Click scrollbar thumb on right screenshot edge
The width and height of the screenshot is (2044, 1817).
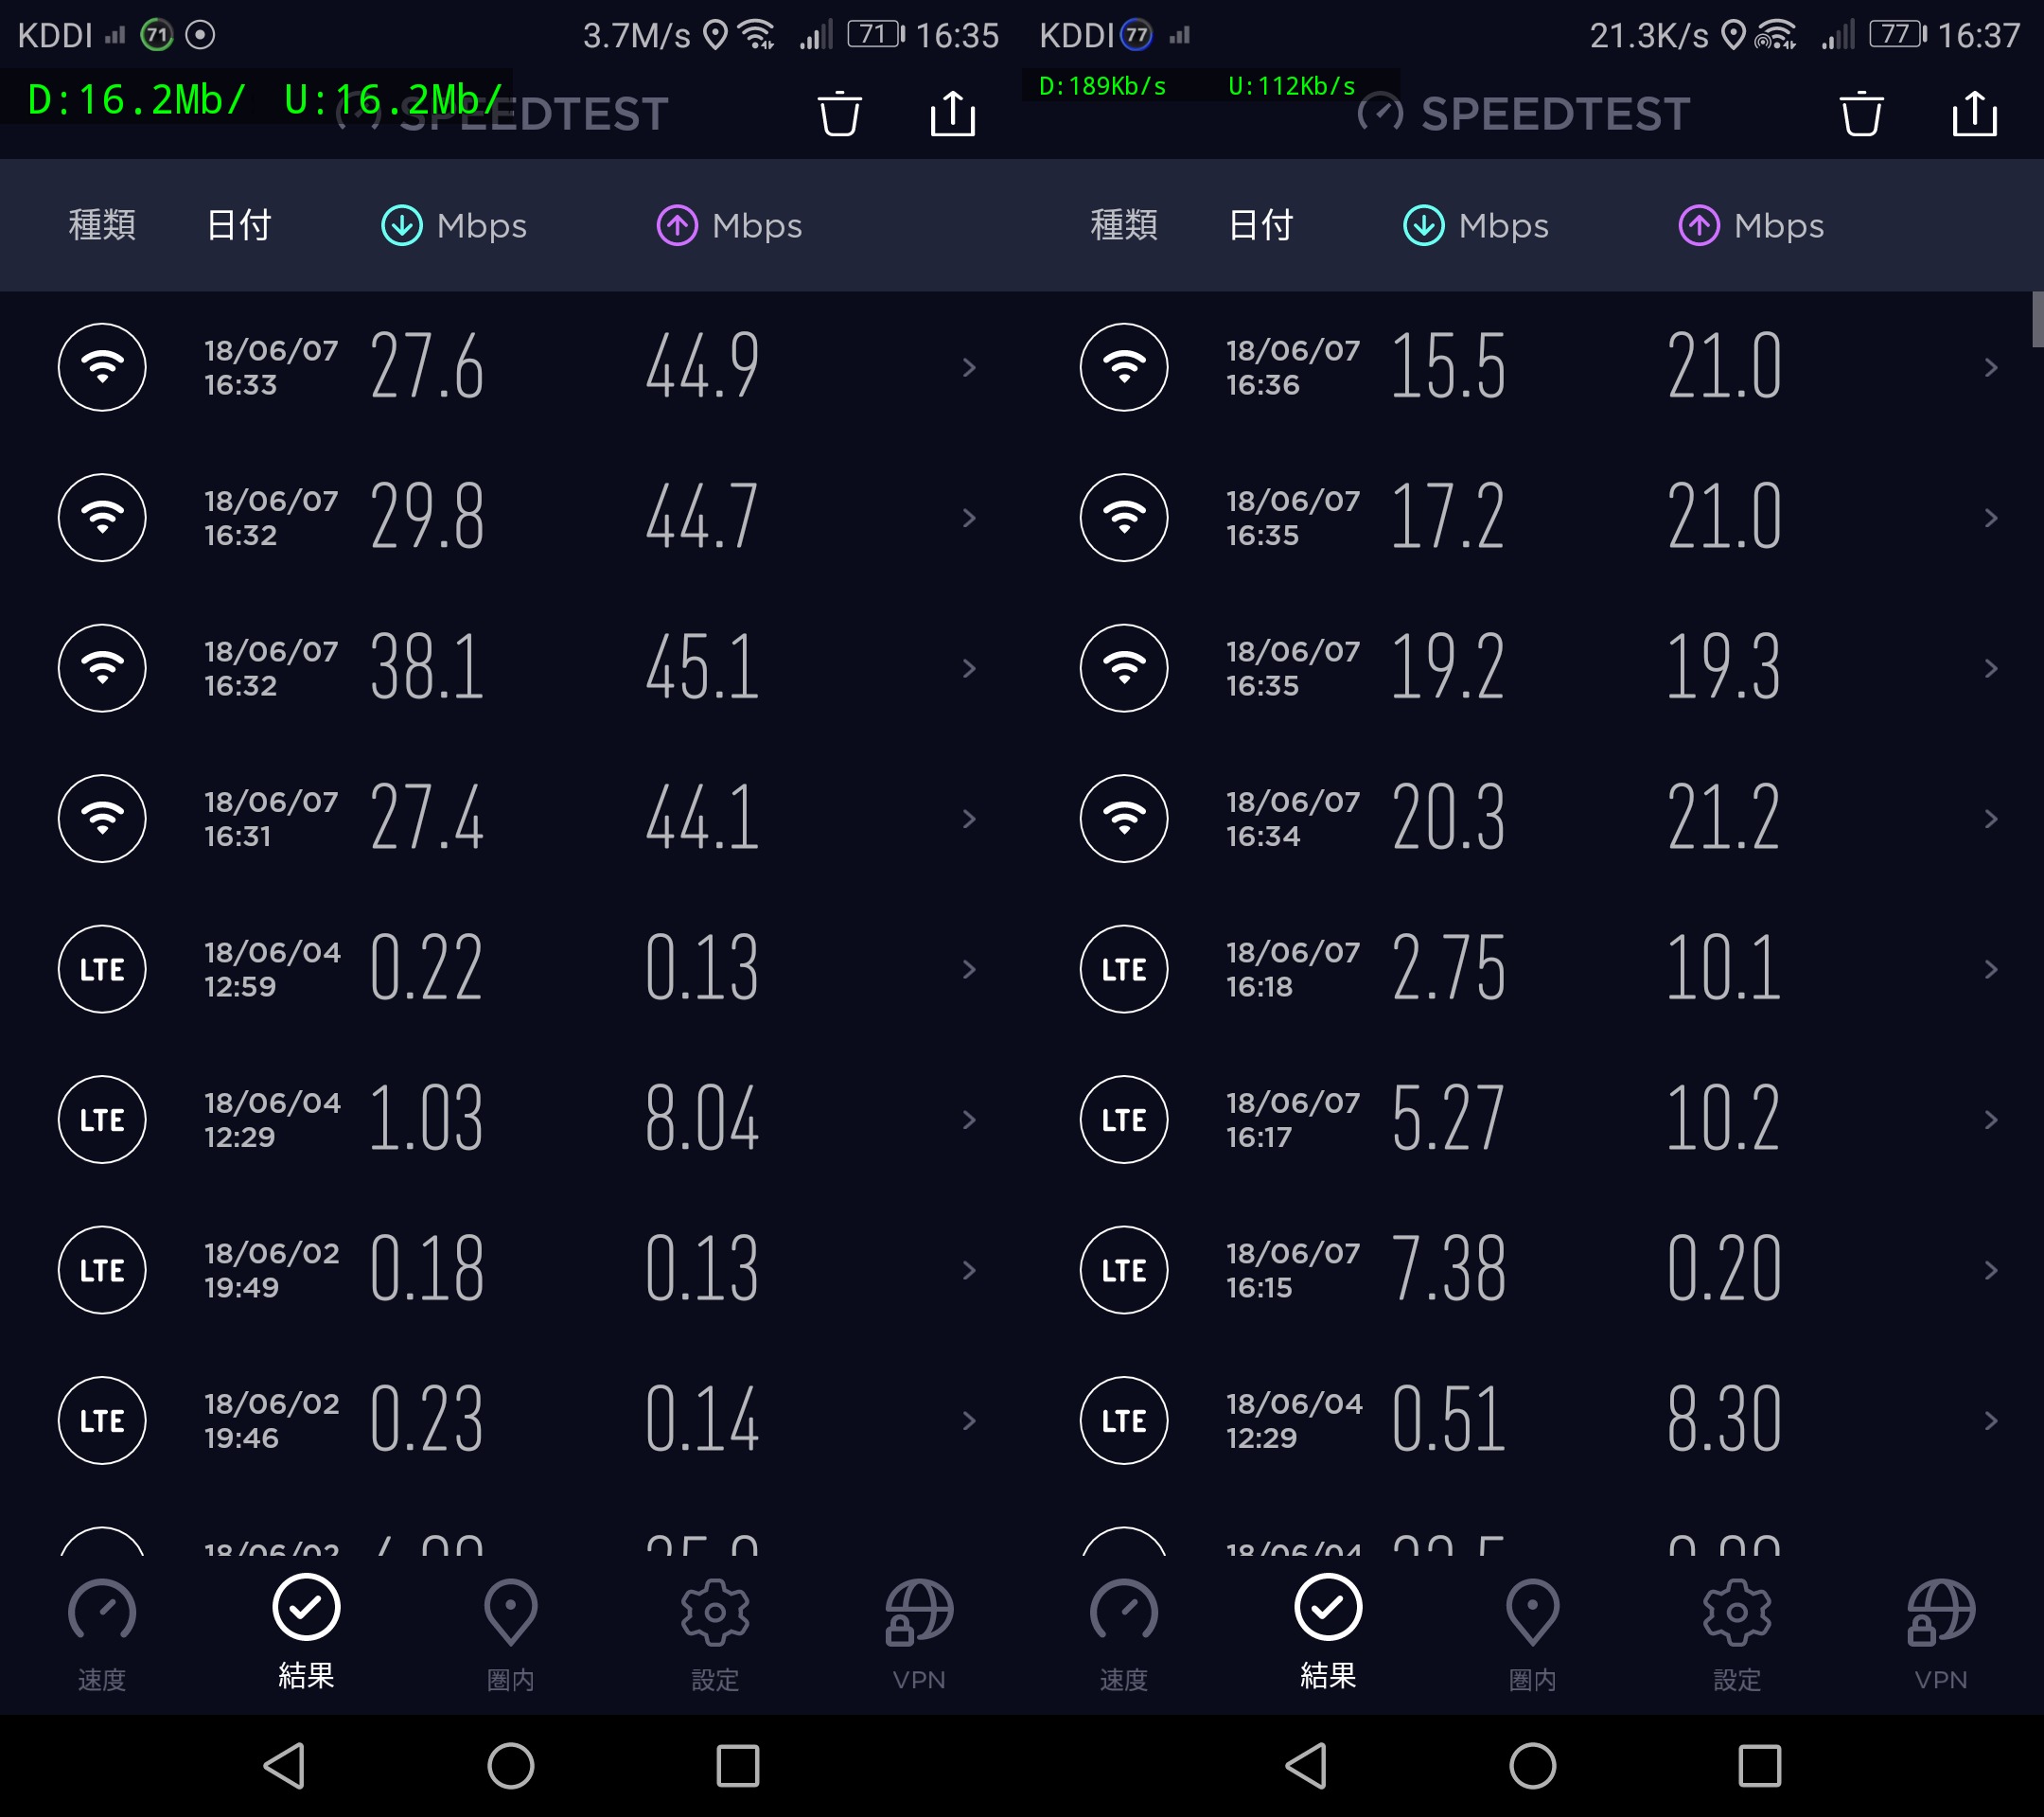(2037, 318)
